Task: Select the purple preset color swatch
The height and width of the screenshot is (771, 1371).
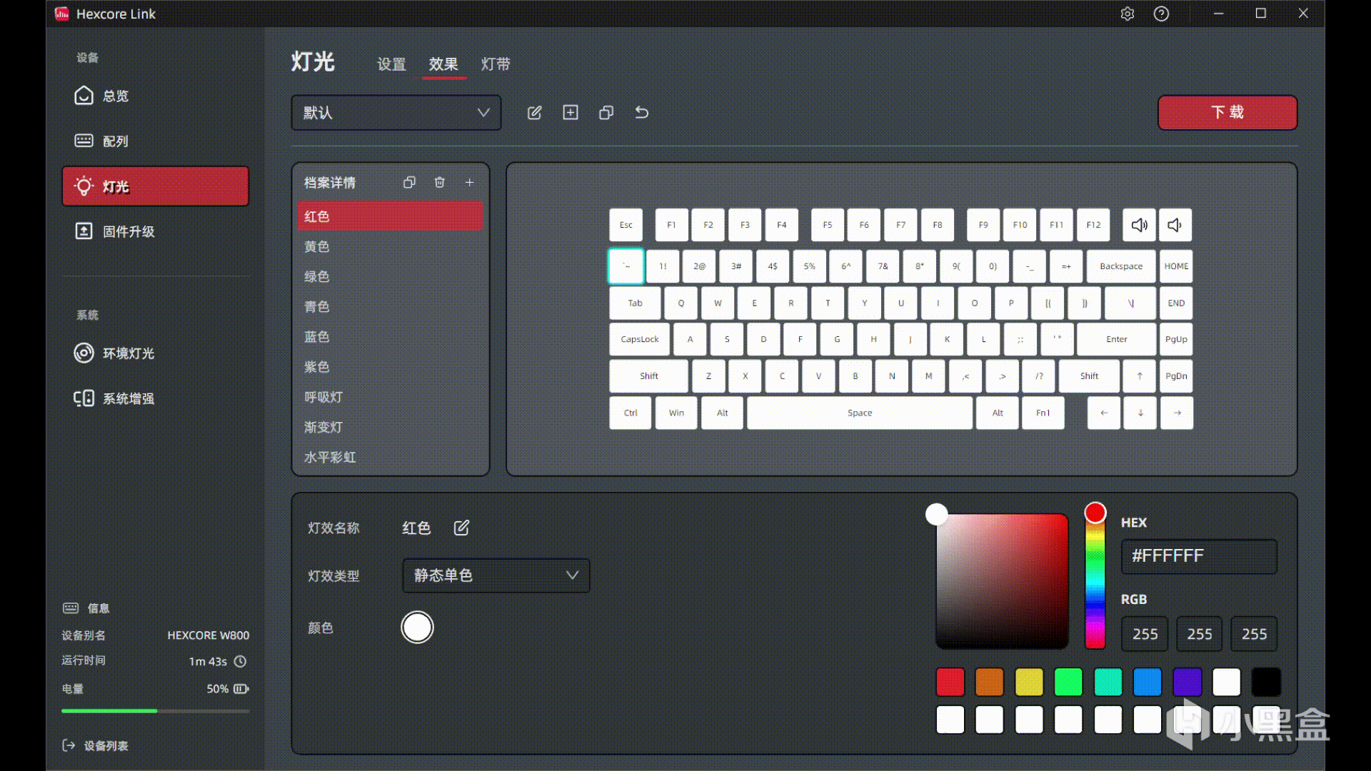Action: [1187, 682]
